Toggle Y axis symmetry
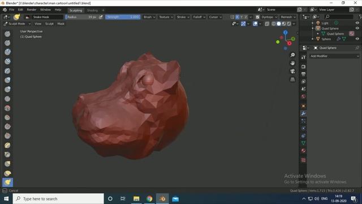This screenshot has height=204, width=362. point(242,17)
